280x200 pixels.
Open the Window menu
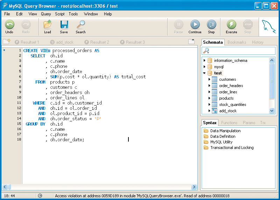(x=91, y=14)
